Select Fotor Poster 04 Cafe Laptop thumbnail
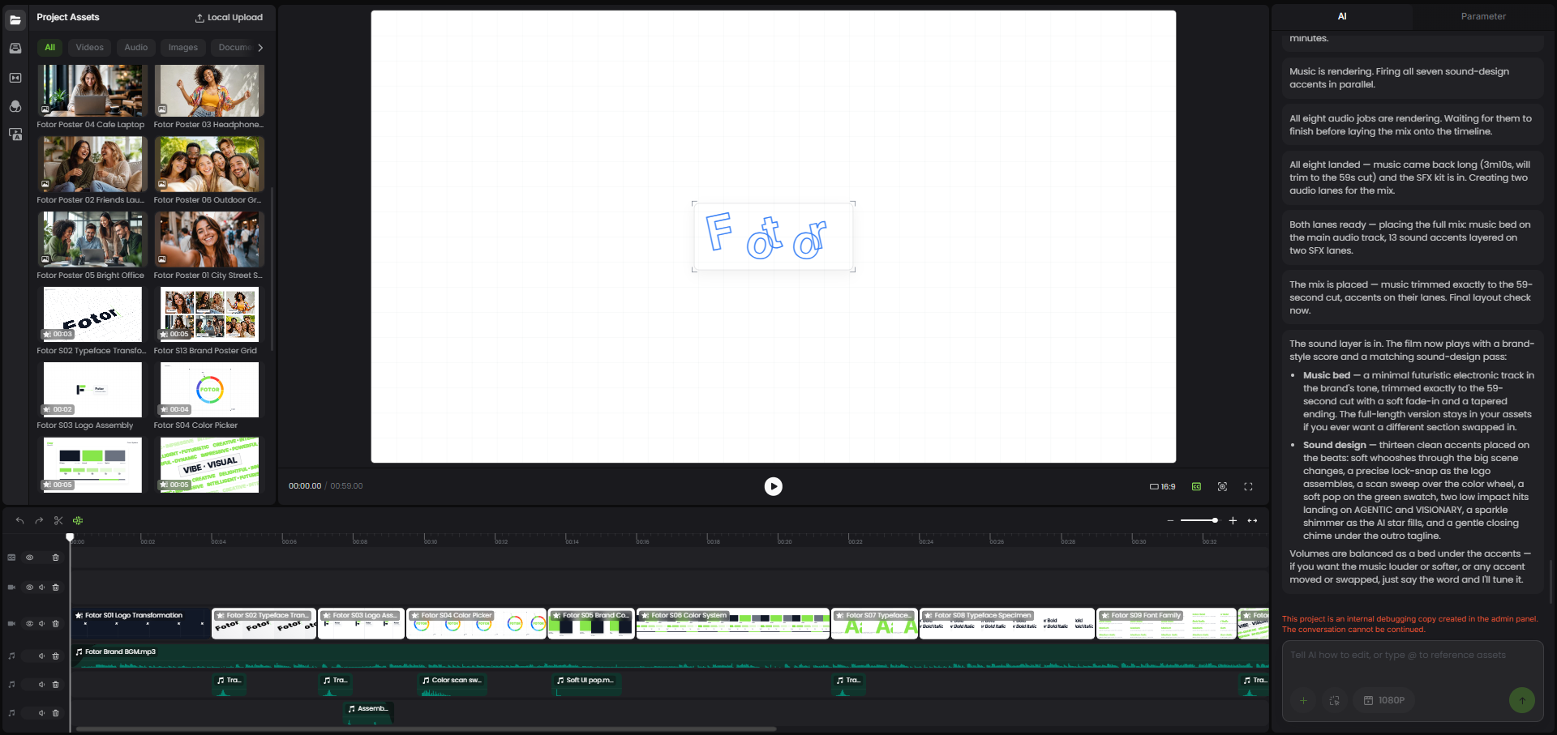Image resolution: width=1557 pixels, height=735 pixels. 92,90
